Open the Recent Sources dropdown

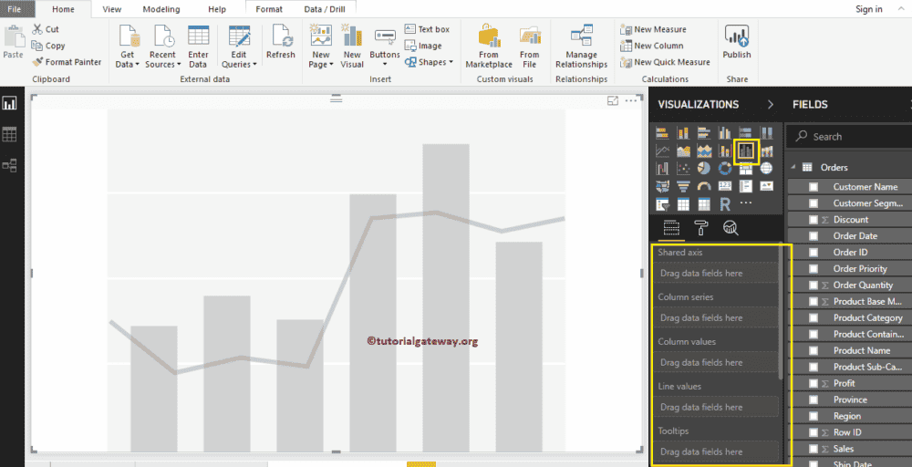[x=163, y=60]
